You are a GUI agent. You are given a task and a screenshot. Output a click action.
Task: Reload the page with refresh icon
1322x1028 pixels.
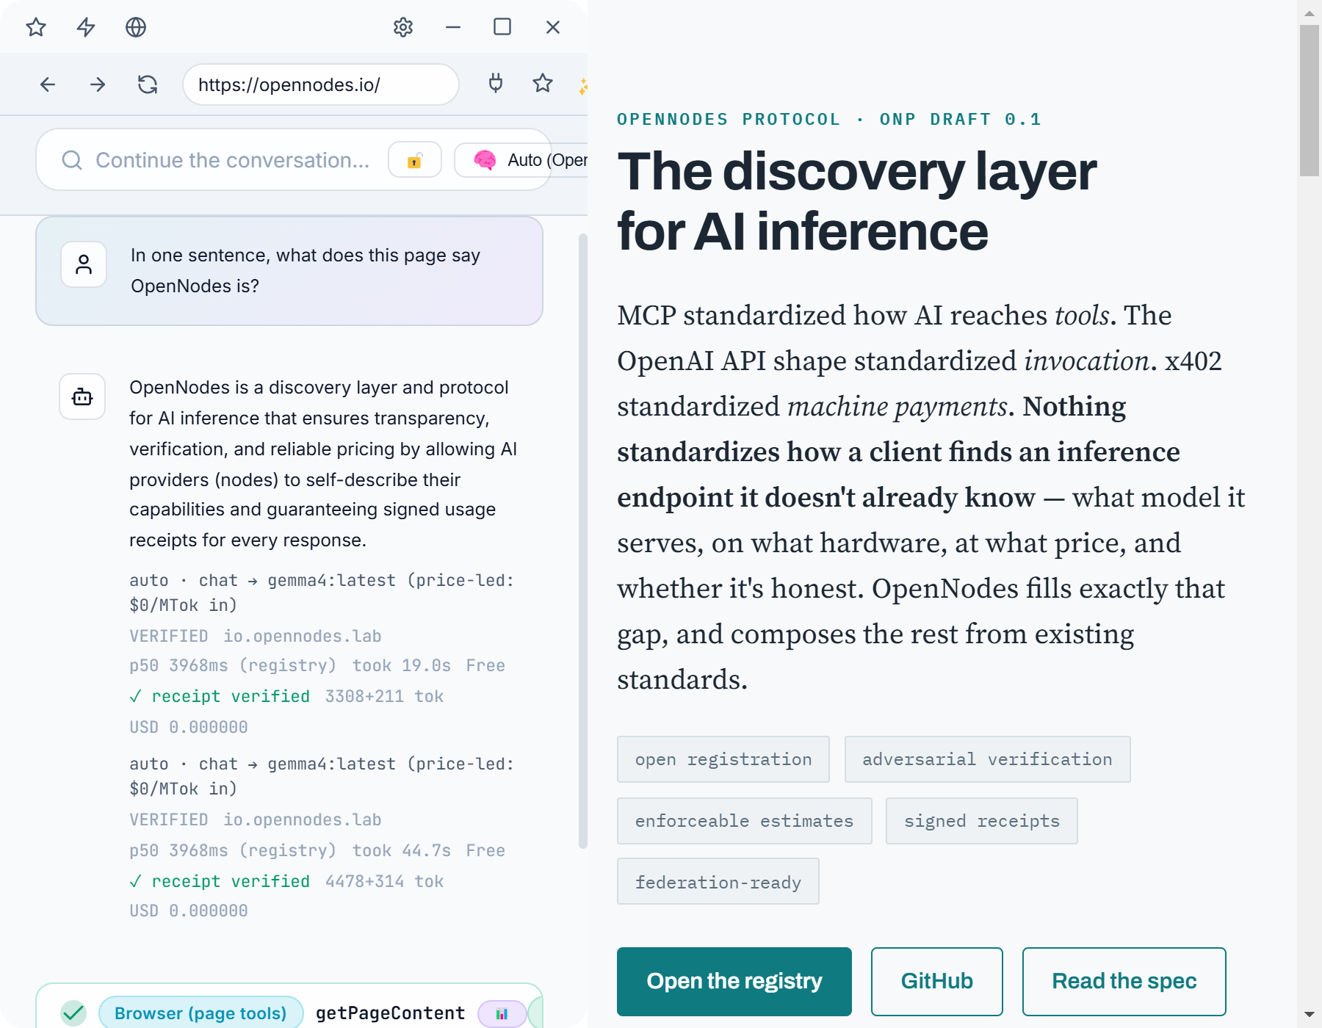(148, 84)
